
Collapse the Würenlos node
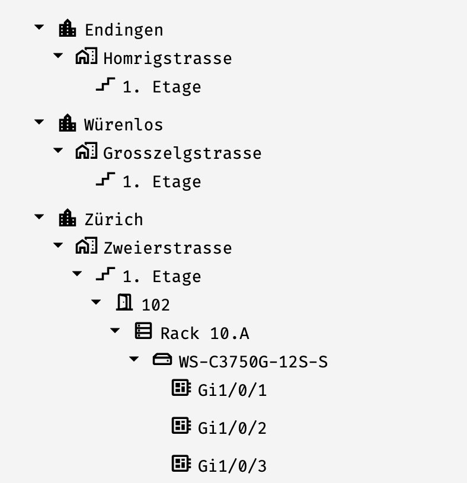(39, 123)
